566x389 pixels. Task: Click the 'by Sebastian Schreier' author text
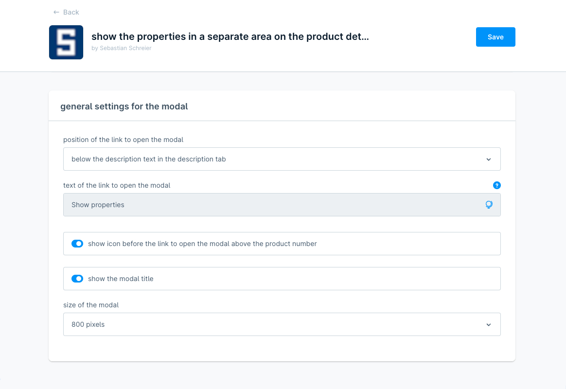pos(121,48)
